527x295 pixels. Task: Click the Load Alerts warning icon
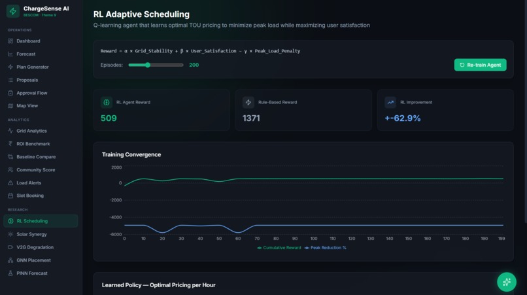(x=10, y=182)
